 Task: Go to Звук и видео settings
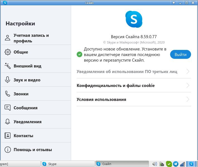pos(36,80)
